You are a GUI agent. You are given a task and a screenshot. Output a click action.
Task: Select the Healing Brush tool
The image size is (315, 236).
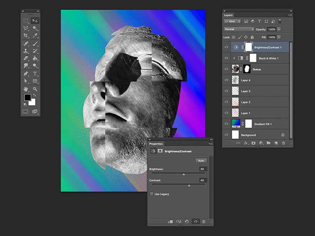(26, 44)
